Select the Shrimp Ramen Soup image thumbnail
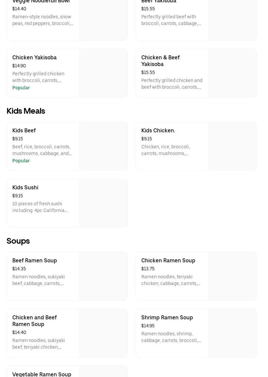This screenshot has height=377, width=268. [232, 333]
